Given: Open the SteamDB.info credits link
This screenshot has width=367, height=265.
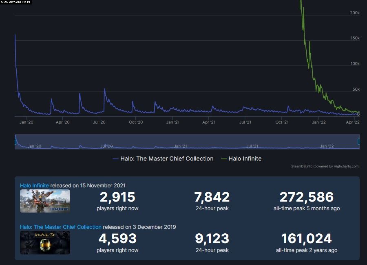Looking at the screenshot, I should pos(325,166).
